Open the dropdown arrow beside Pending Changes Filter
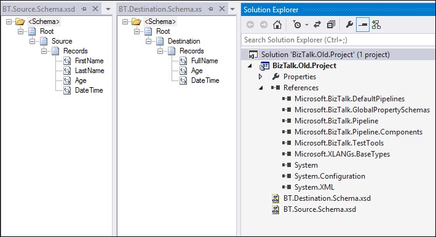436x237 pixels. pyautogui.click(x=307, y=25)
